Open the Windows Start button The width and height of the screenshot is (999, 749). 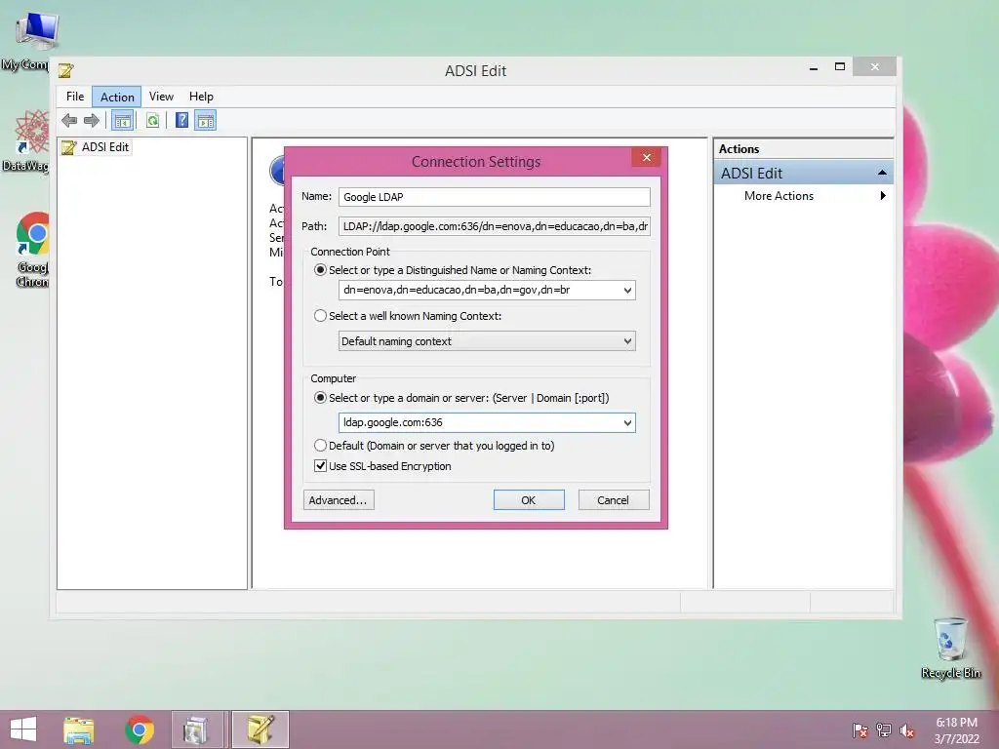(23, 729)
